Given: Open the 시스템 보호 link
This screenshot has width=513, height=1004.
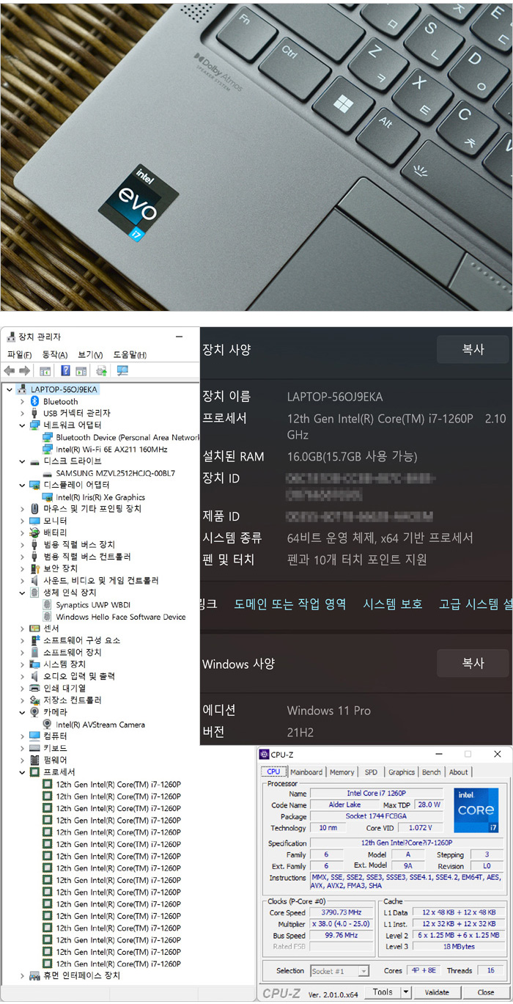Looking at the screenshot, I should click(393, 604).
